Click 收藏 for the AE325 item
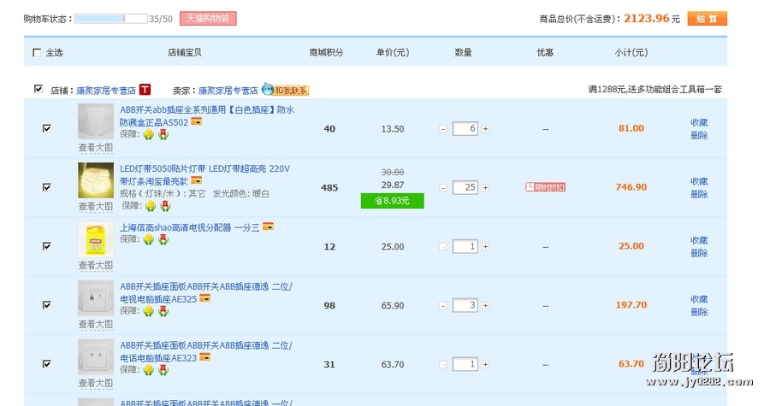Image resolution: width=770 pixels, height=406 pixels. [699, 299]
